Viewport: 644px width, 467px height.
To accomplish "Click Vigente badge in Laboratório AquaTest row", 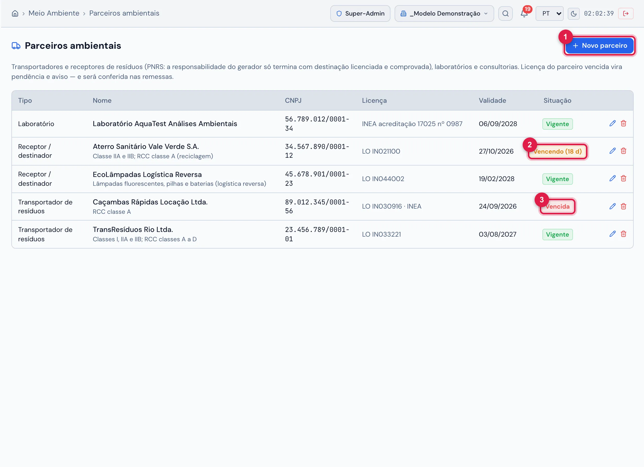I will click(x=557, y=124).
